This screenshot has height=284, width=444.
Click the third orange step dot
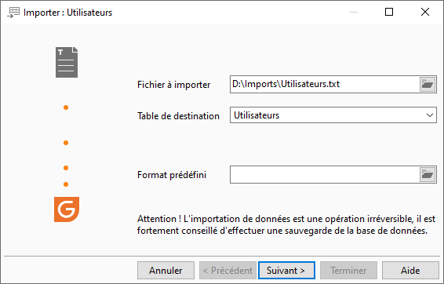(x=66, y=168)
